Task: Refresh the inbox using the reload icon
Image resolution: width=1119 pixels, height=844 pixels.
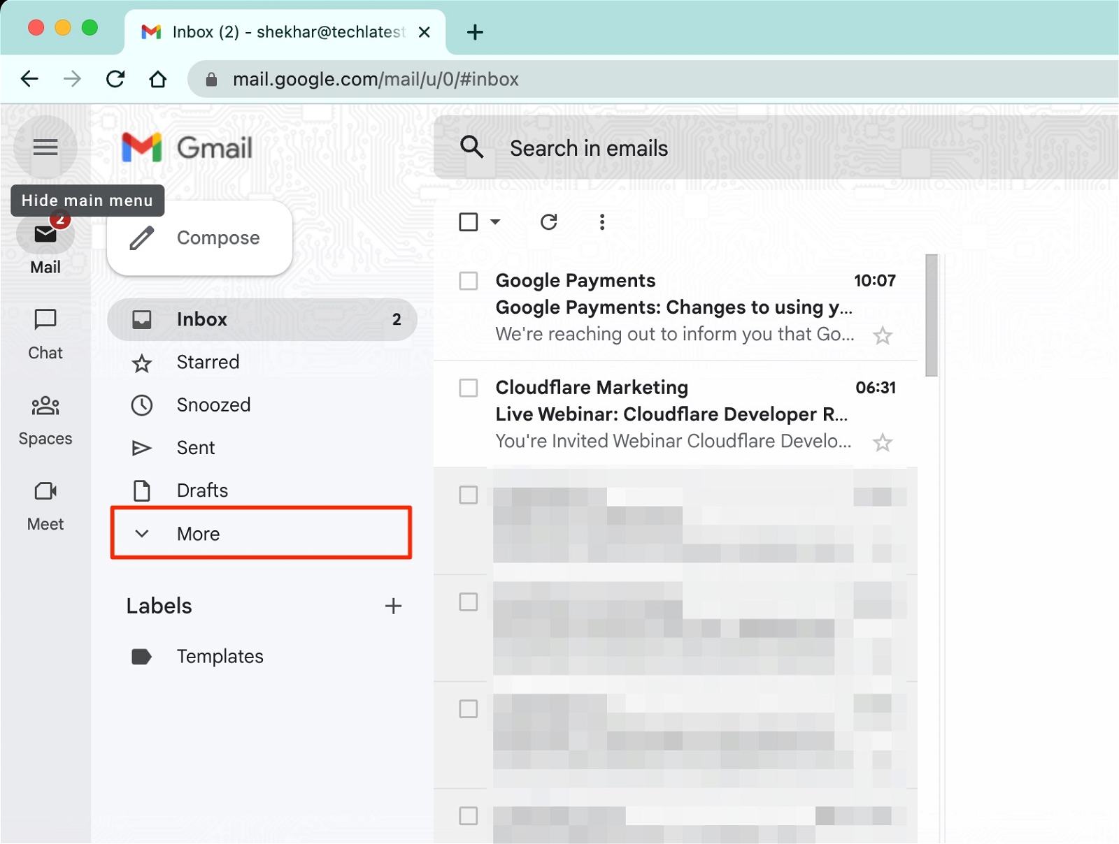Action: 549,221
